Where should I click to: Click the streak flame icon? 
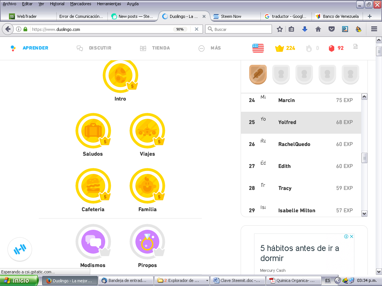pos(309,48)
